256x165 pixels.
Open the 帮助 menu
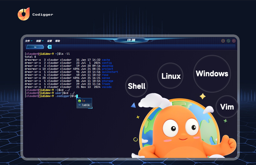point(58,41)
